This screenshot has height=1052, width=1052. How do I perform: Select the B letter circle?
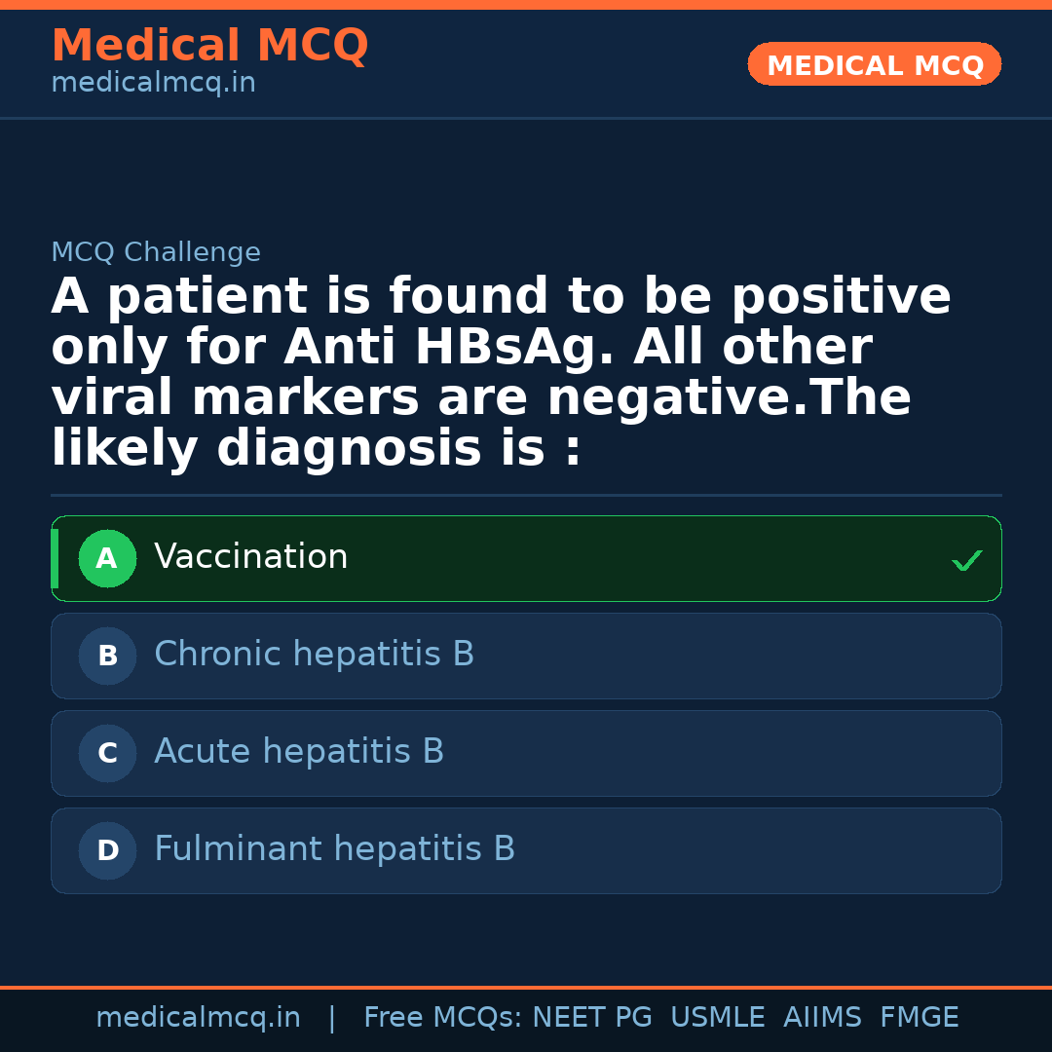coord(107,657)
